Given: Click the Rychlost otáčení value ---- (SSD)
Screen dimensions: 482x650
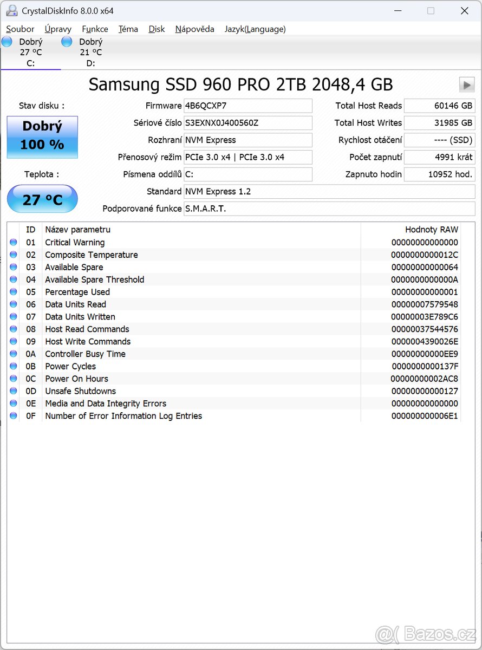Looking at the screenshot, I should pyautogui.click(x=440, y=140).
